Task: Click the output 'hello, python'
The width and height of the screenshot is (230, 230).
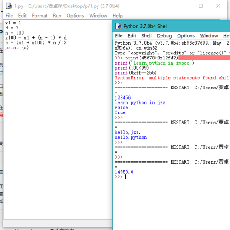Action: [x=131, y=137]
